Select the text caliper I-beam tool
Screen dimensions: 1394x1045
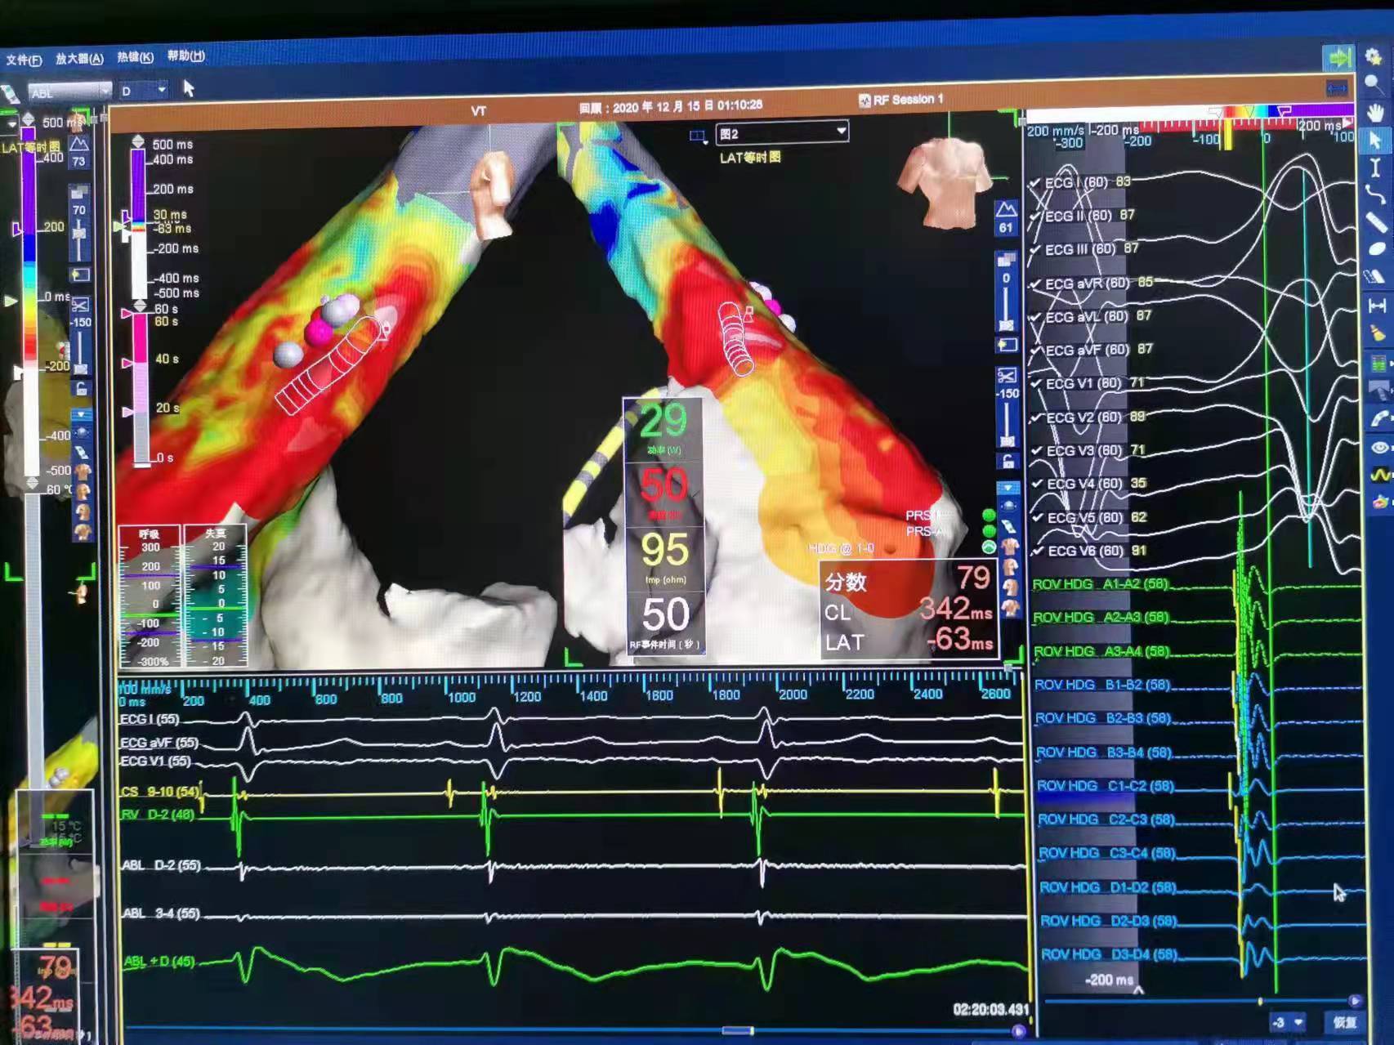coord(1375,167)
